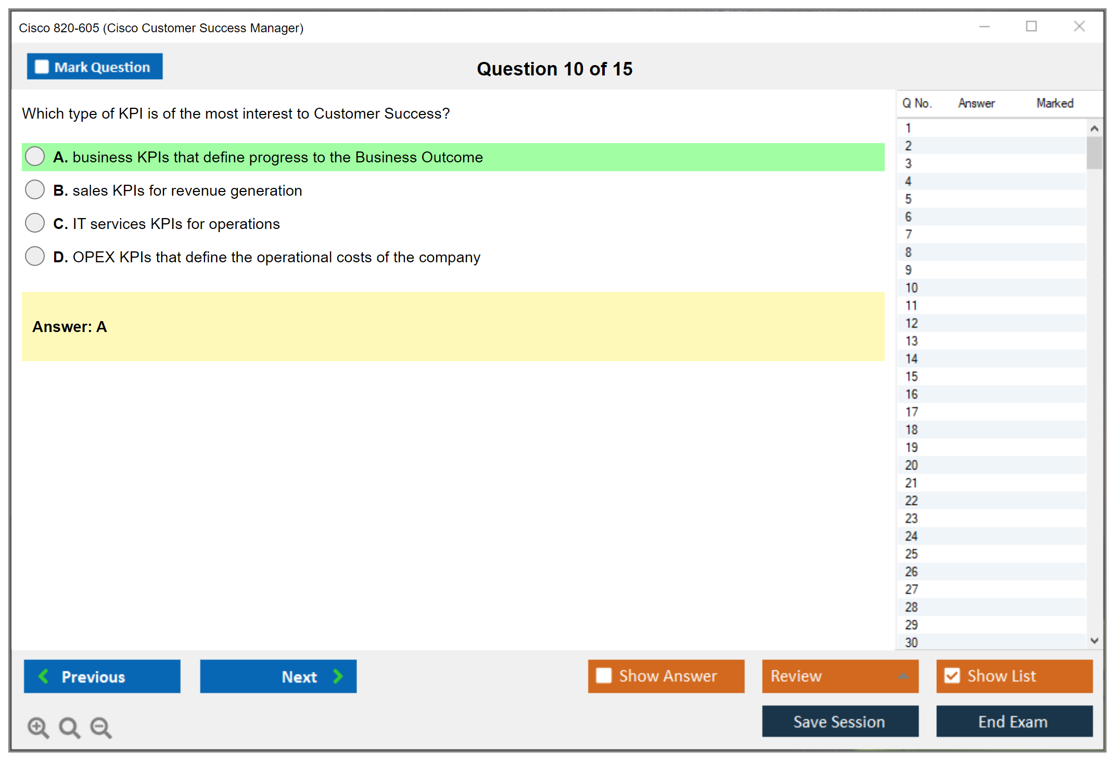Jump to question 22 in list
This screenshot has width=1119, height=765.
coord(911,501)
